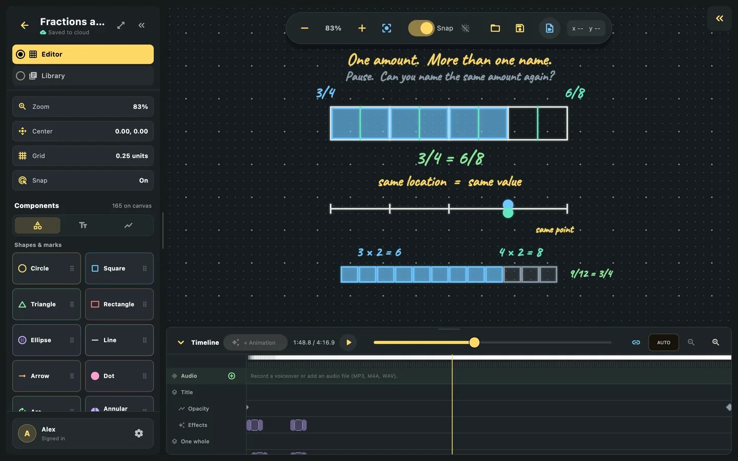Switch to the shapes components tab
Image resolution: width=738 pixels, height=461 pixels.
pyautogui.click(x=37, y=225)
